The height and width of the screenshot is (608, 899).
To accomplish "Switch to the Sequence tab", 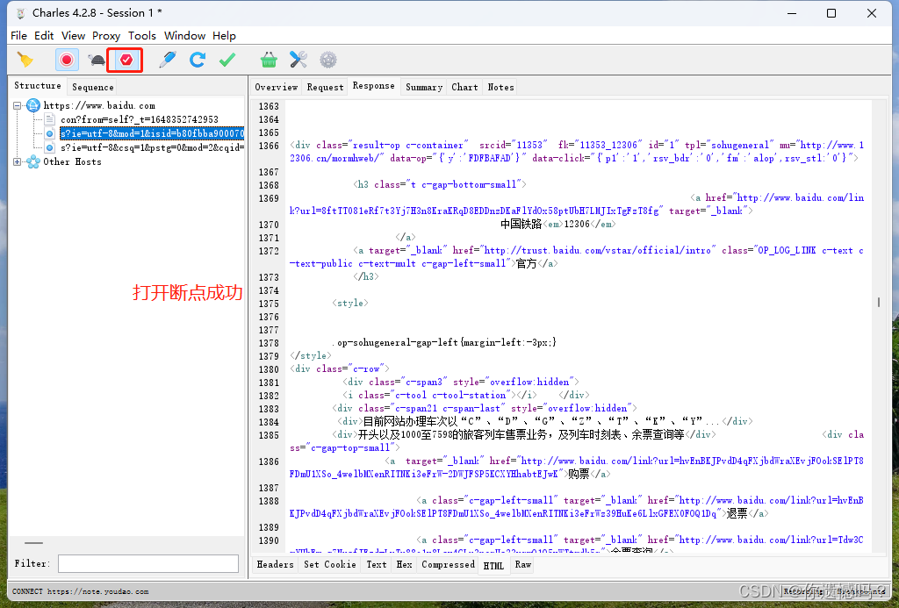I will click(x=92, y=87).
